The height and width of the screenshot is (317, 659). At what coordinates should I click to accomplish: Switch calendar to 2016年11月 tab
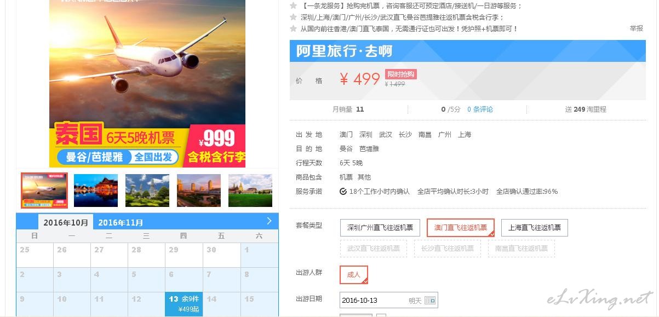click(x=121, y=222)
